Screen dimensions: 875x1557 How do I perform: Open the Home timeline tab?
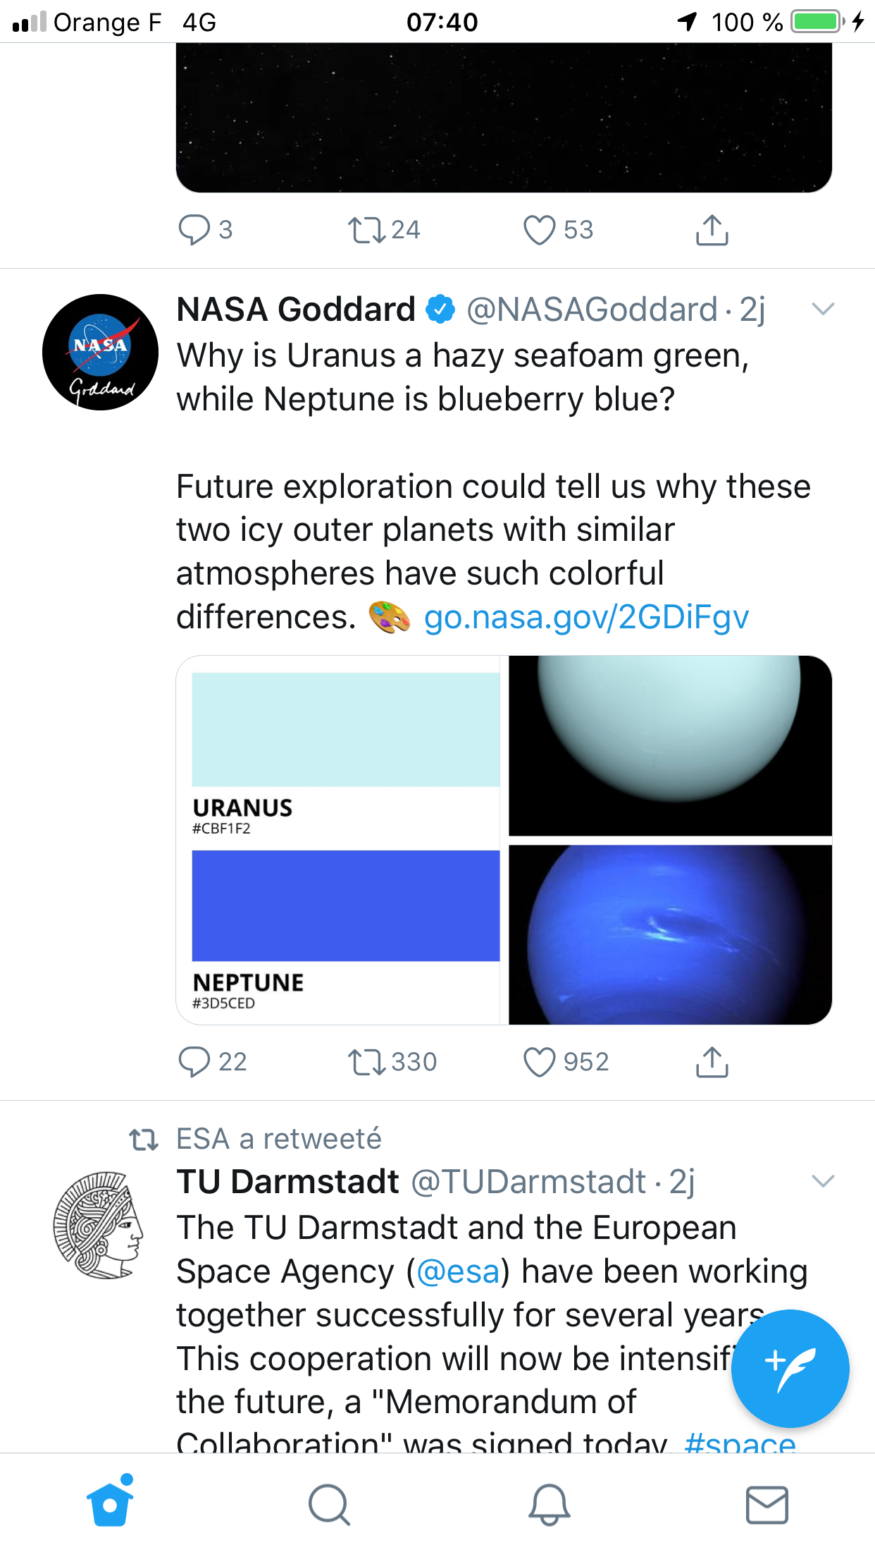(110, 1505)
